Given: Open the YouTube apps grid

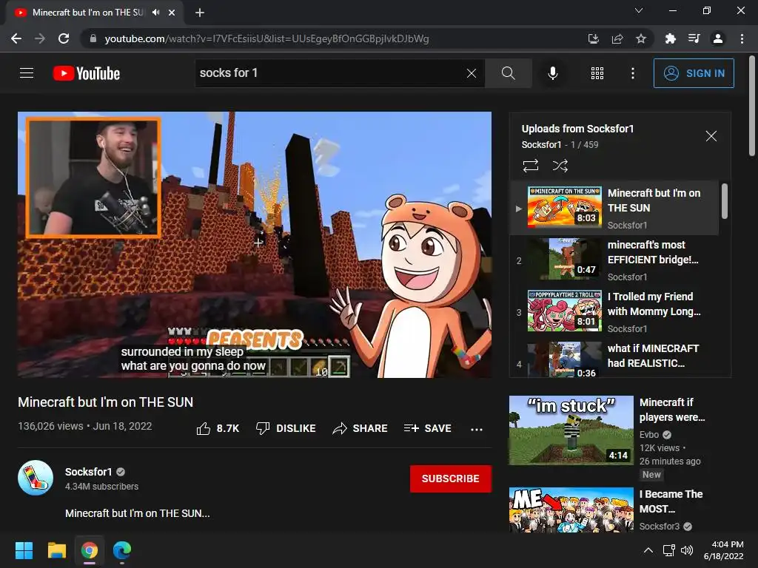Looking at the screenshot, I should pyautogui.click(x=597, y=73).
